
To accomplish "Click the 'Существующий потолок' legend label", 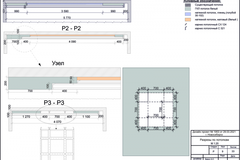I will click(209, 5).
